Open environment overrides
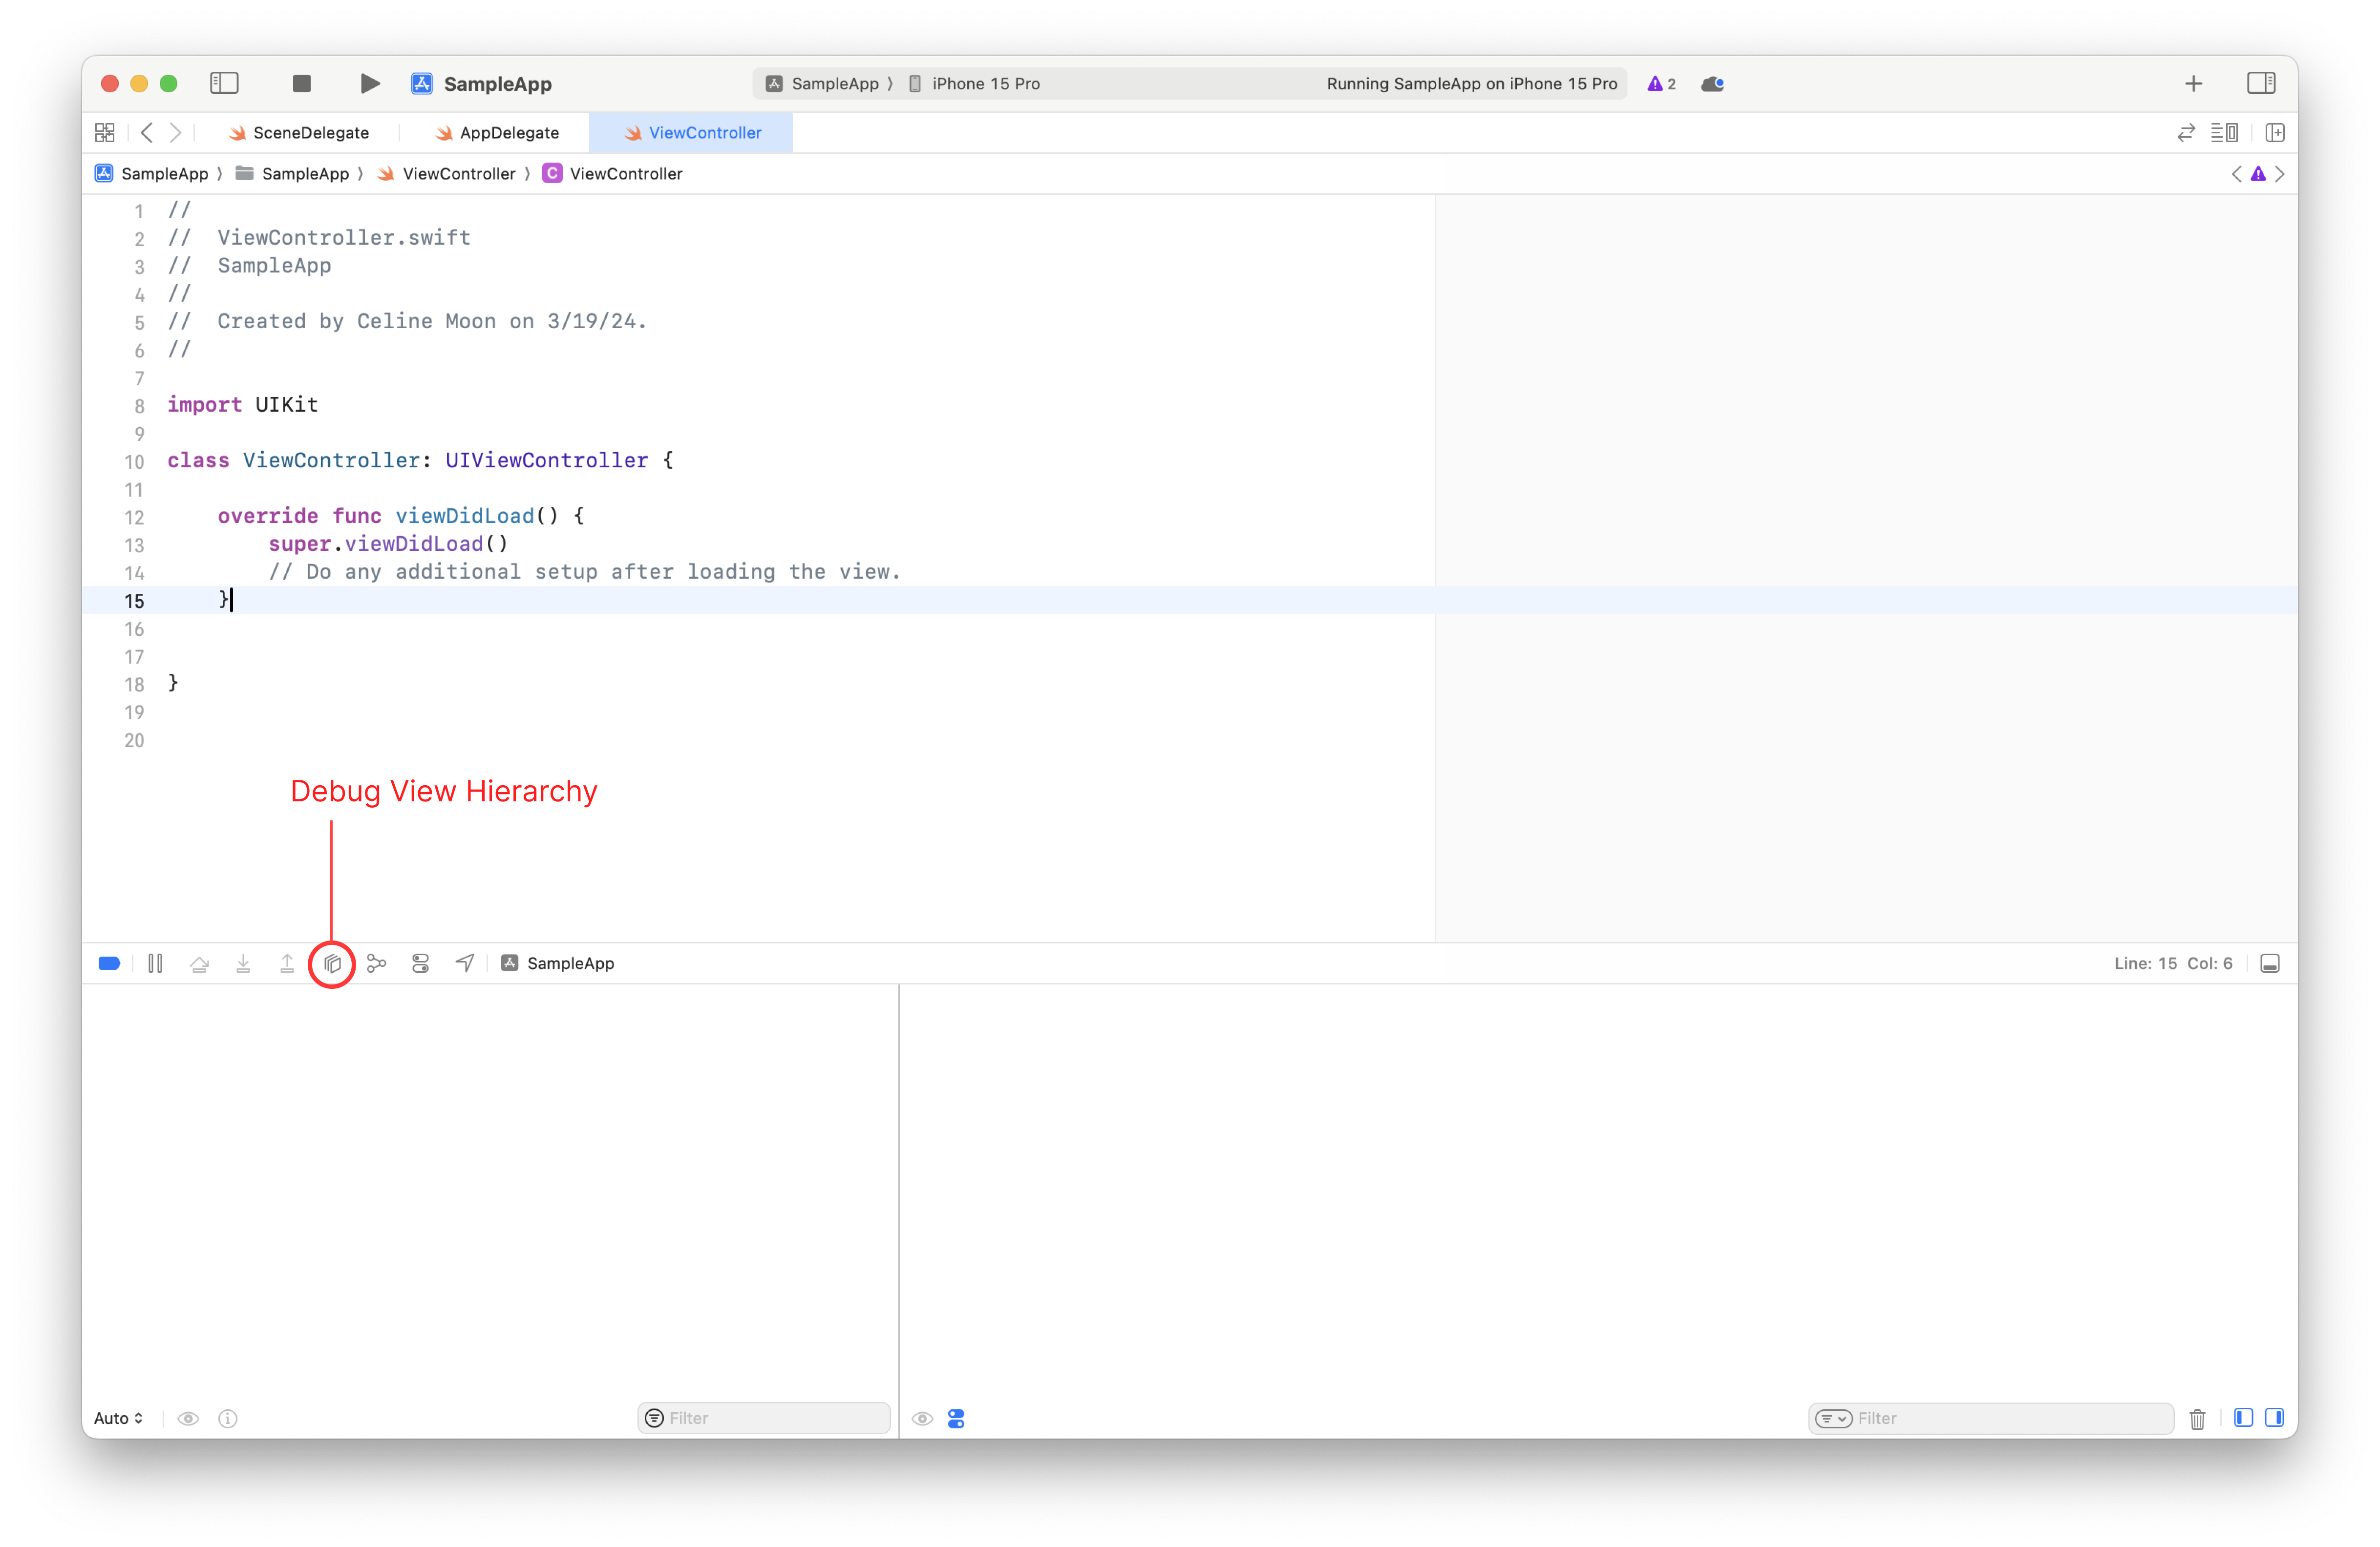 421,963
